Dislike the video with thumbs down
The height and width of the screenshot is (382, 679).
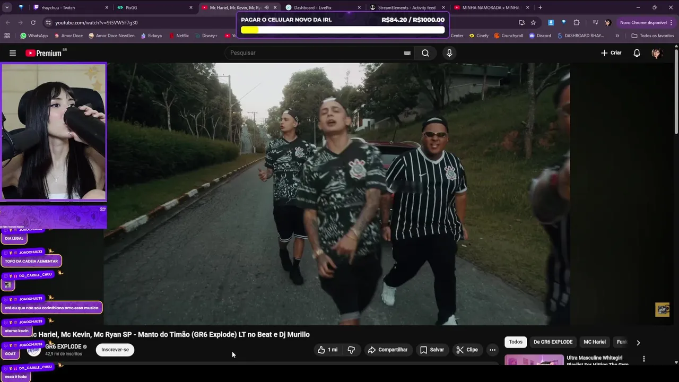[x=351, y=350]
